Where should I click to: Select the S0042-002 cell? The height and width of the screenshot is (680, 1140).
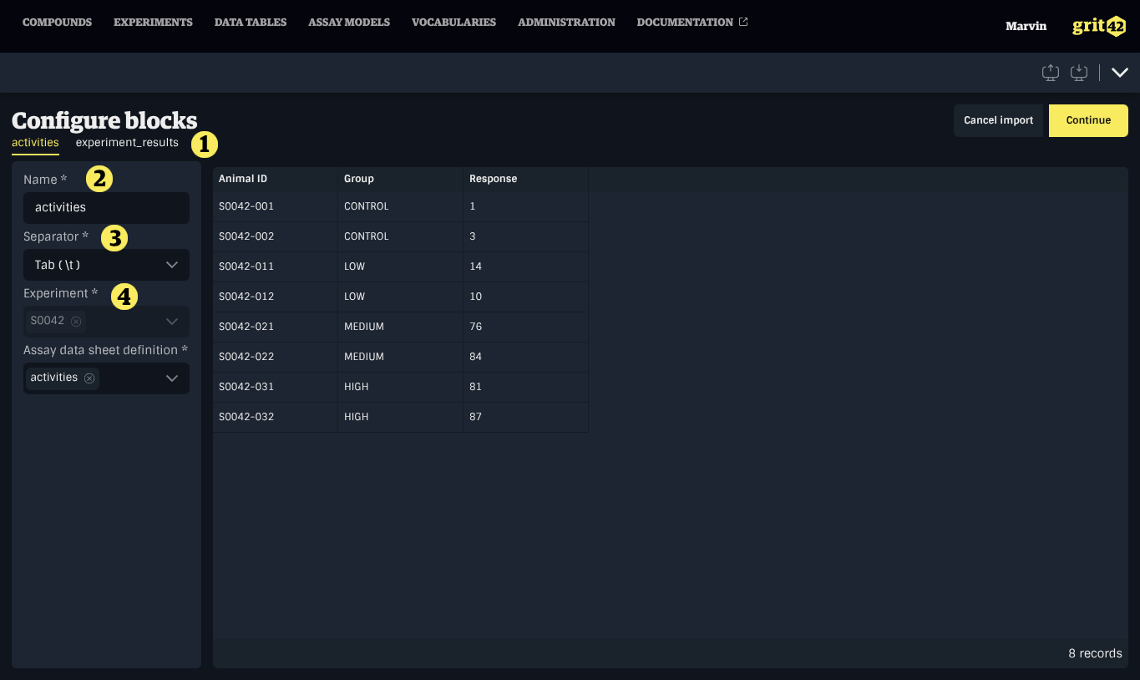pyautogui.click(x=276, y=236)
